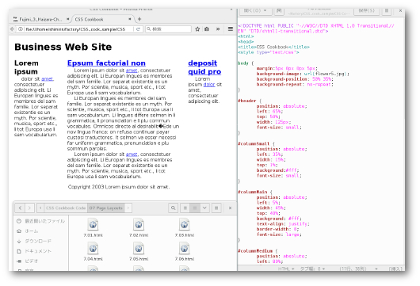Open the Epsum factorial non heading link
Screen dimensions: 420x286
pos(106,63)
